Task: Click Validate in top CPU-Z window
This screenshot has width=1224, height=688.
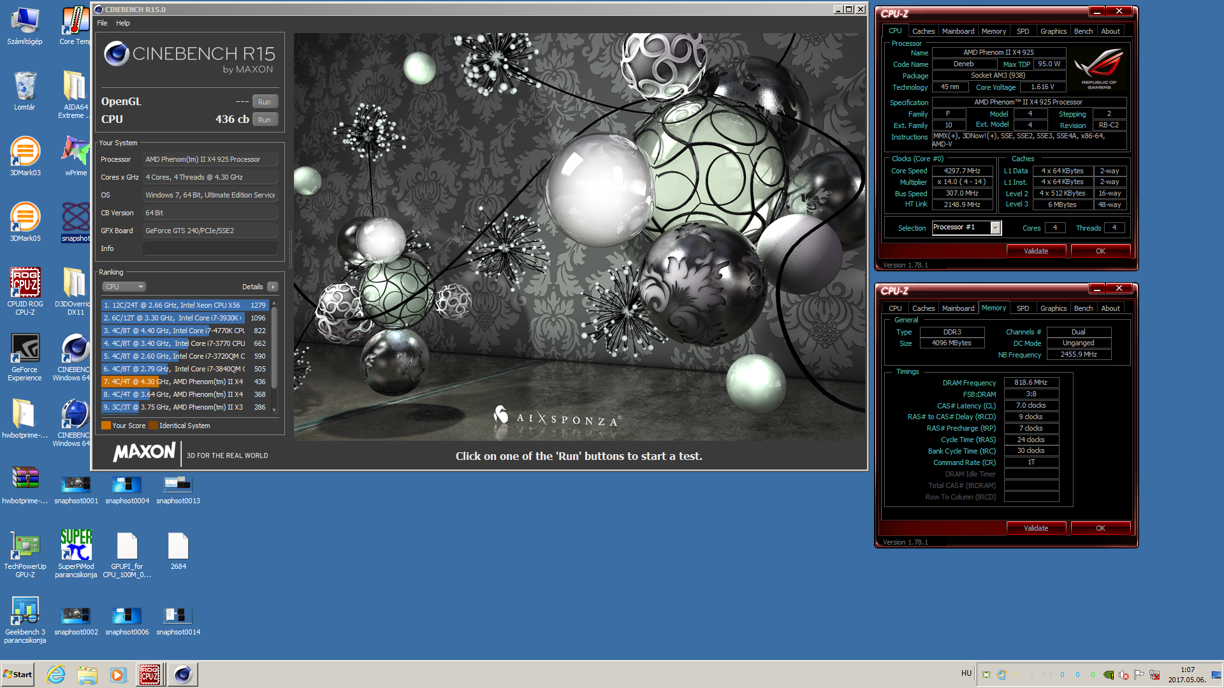Action: pyautogui.click(x=1036, y=251)
